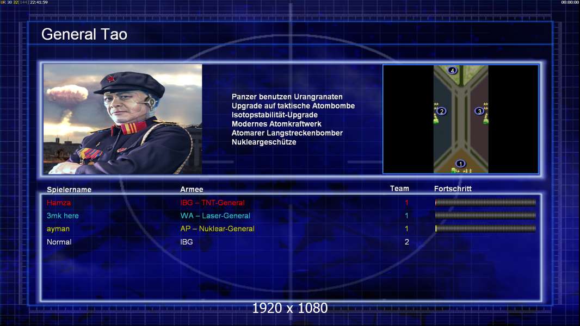Screen dimensions: 580x326
Task: Click Atomarer Langstreckenbomber text
Action: 287,133
